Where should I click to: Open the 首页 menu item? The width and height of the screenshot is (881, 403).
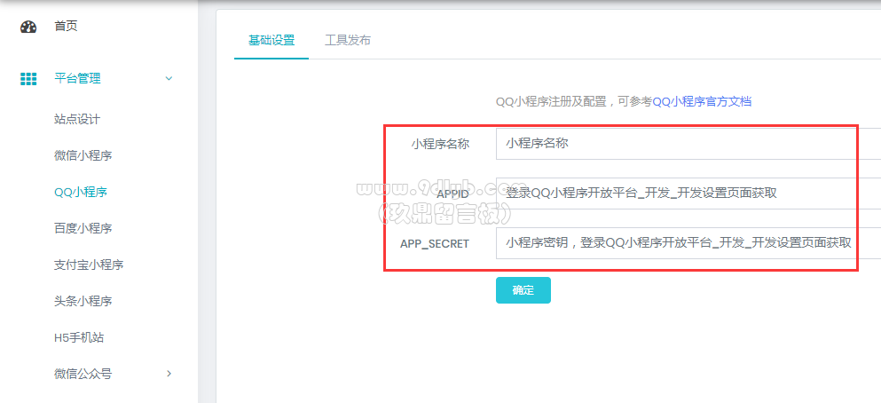[x=66, y=27]
